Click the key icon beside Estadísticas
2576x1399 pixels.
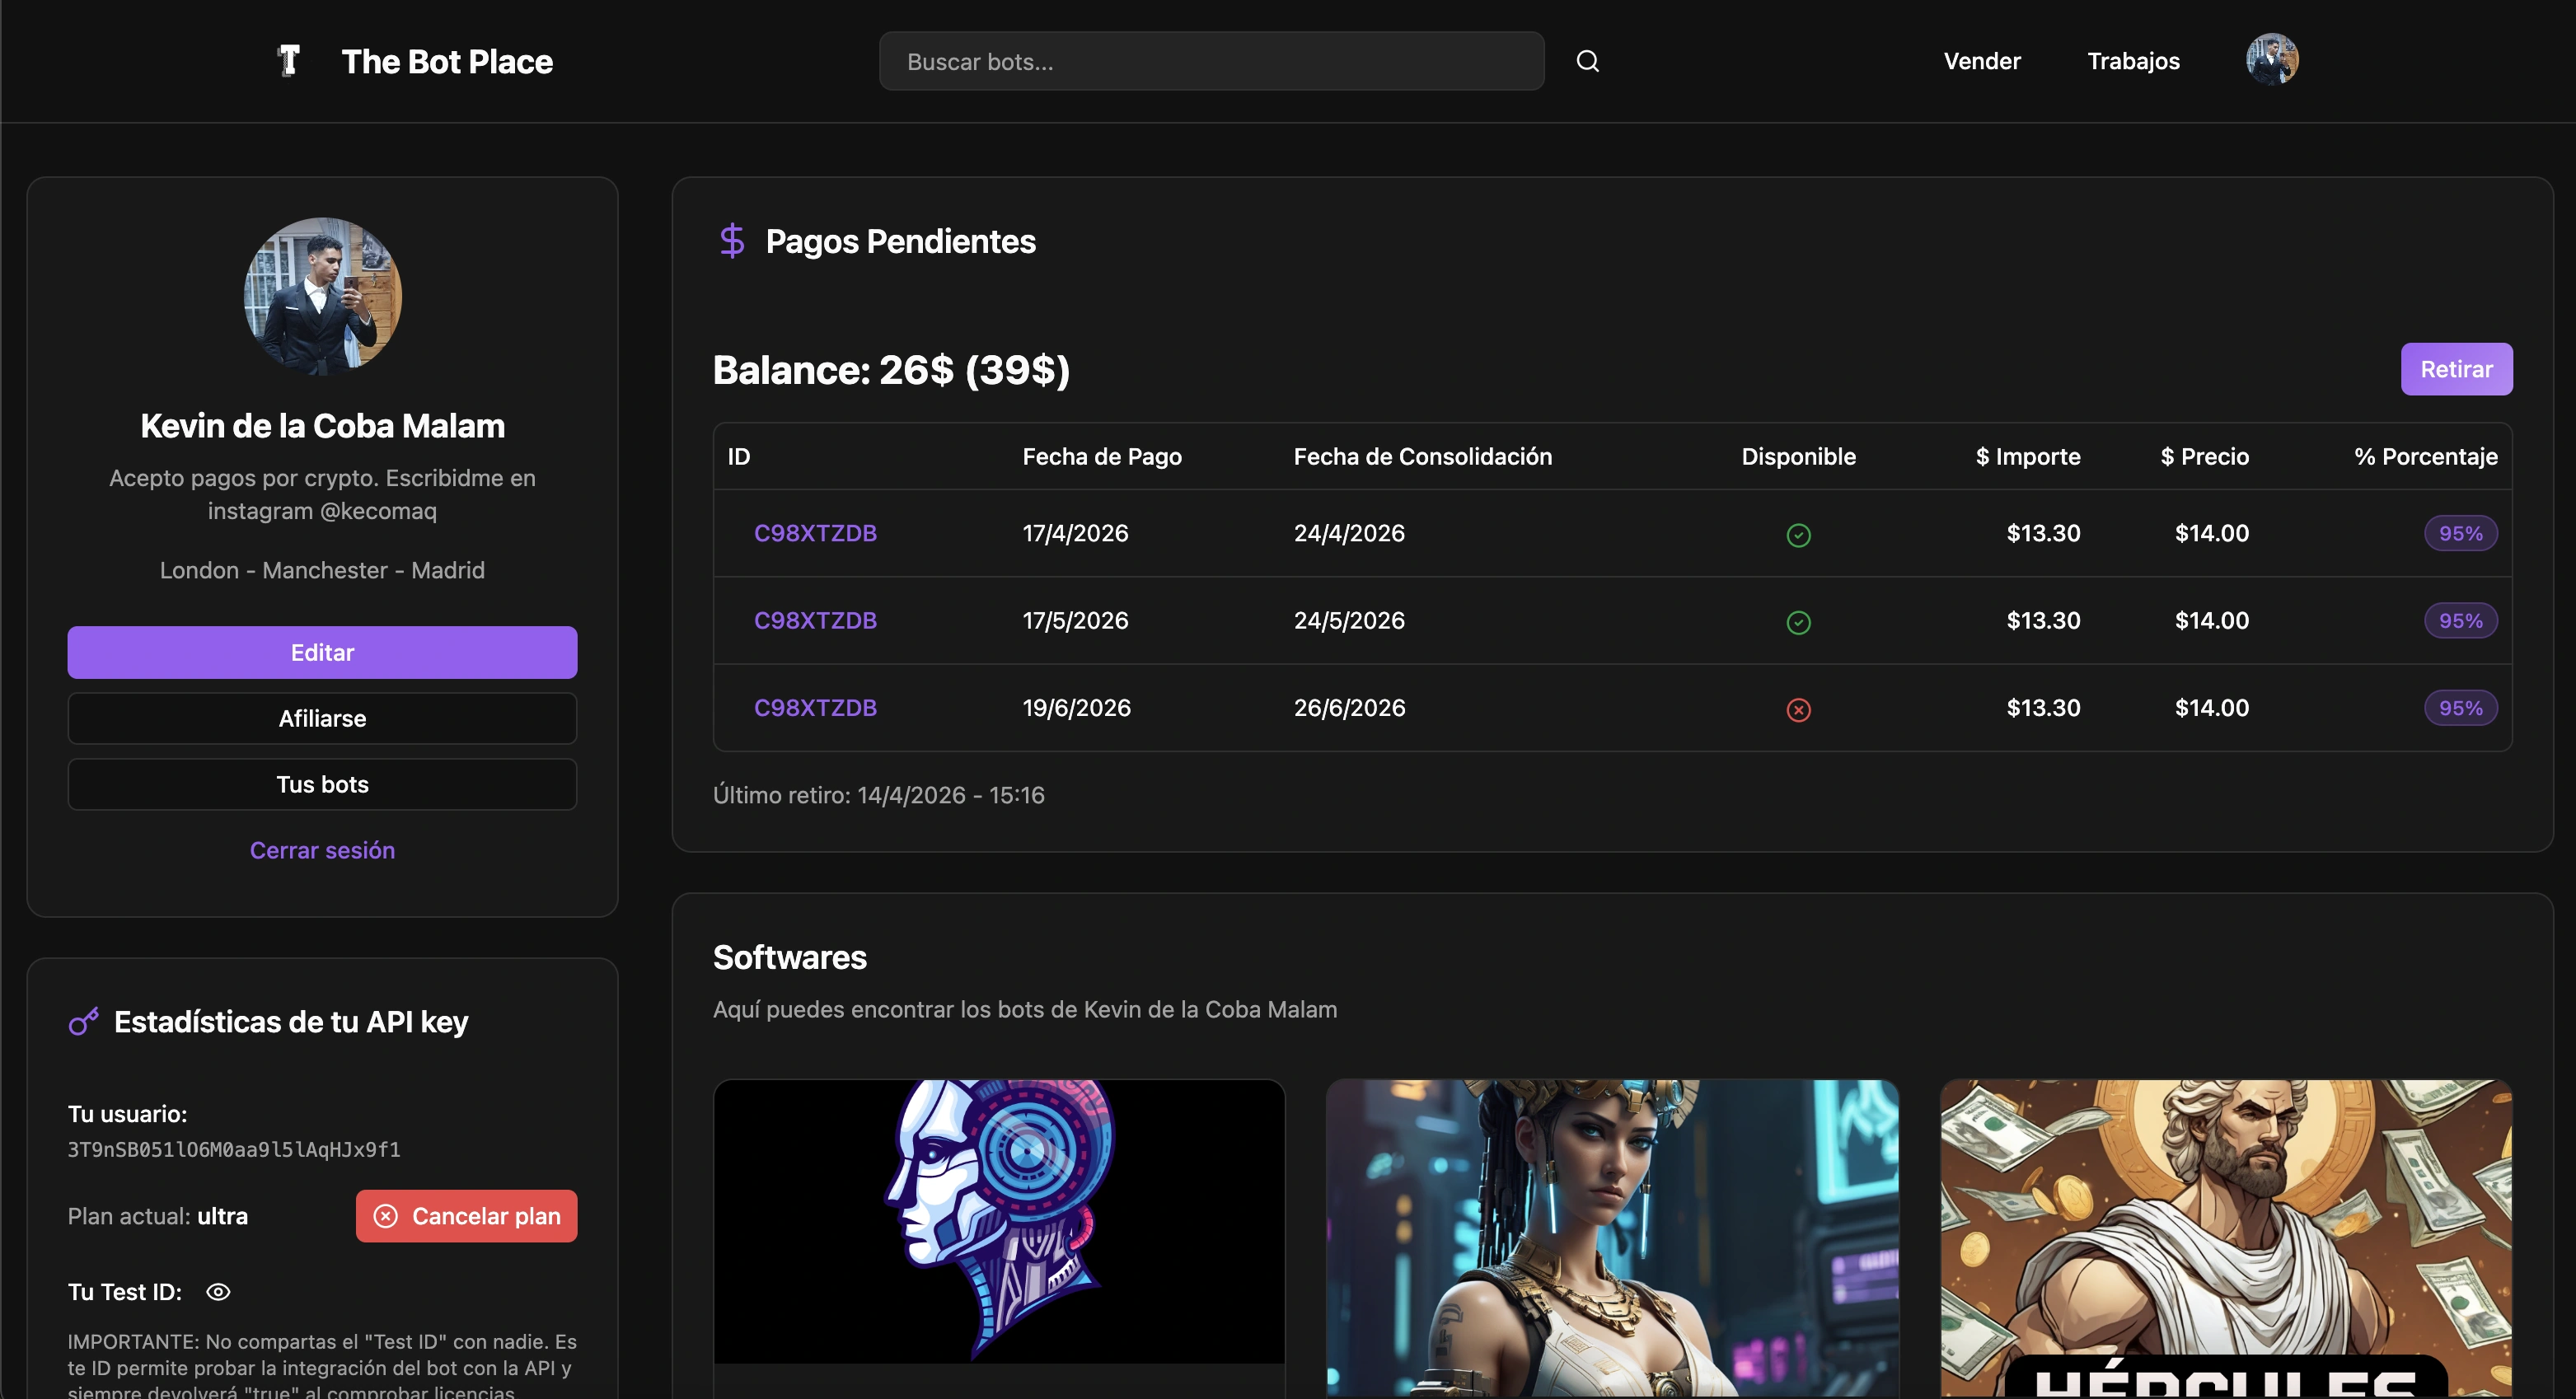pos(84,1021)
